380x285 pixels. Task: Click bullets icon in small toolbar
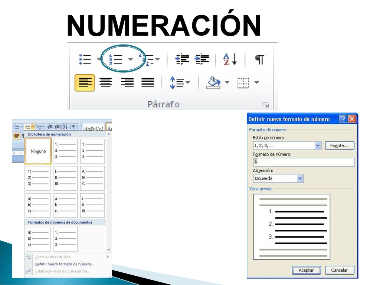17,127
